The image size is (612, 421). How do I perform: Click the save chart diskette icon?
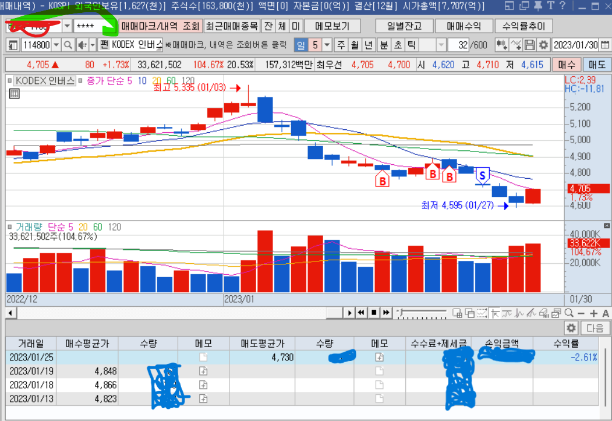tap(530, 45)
